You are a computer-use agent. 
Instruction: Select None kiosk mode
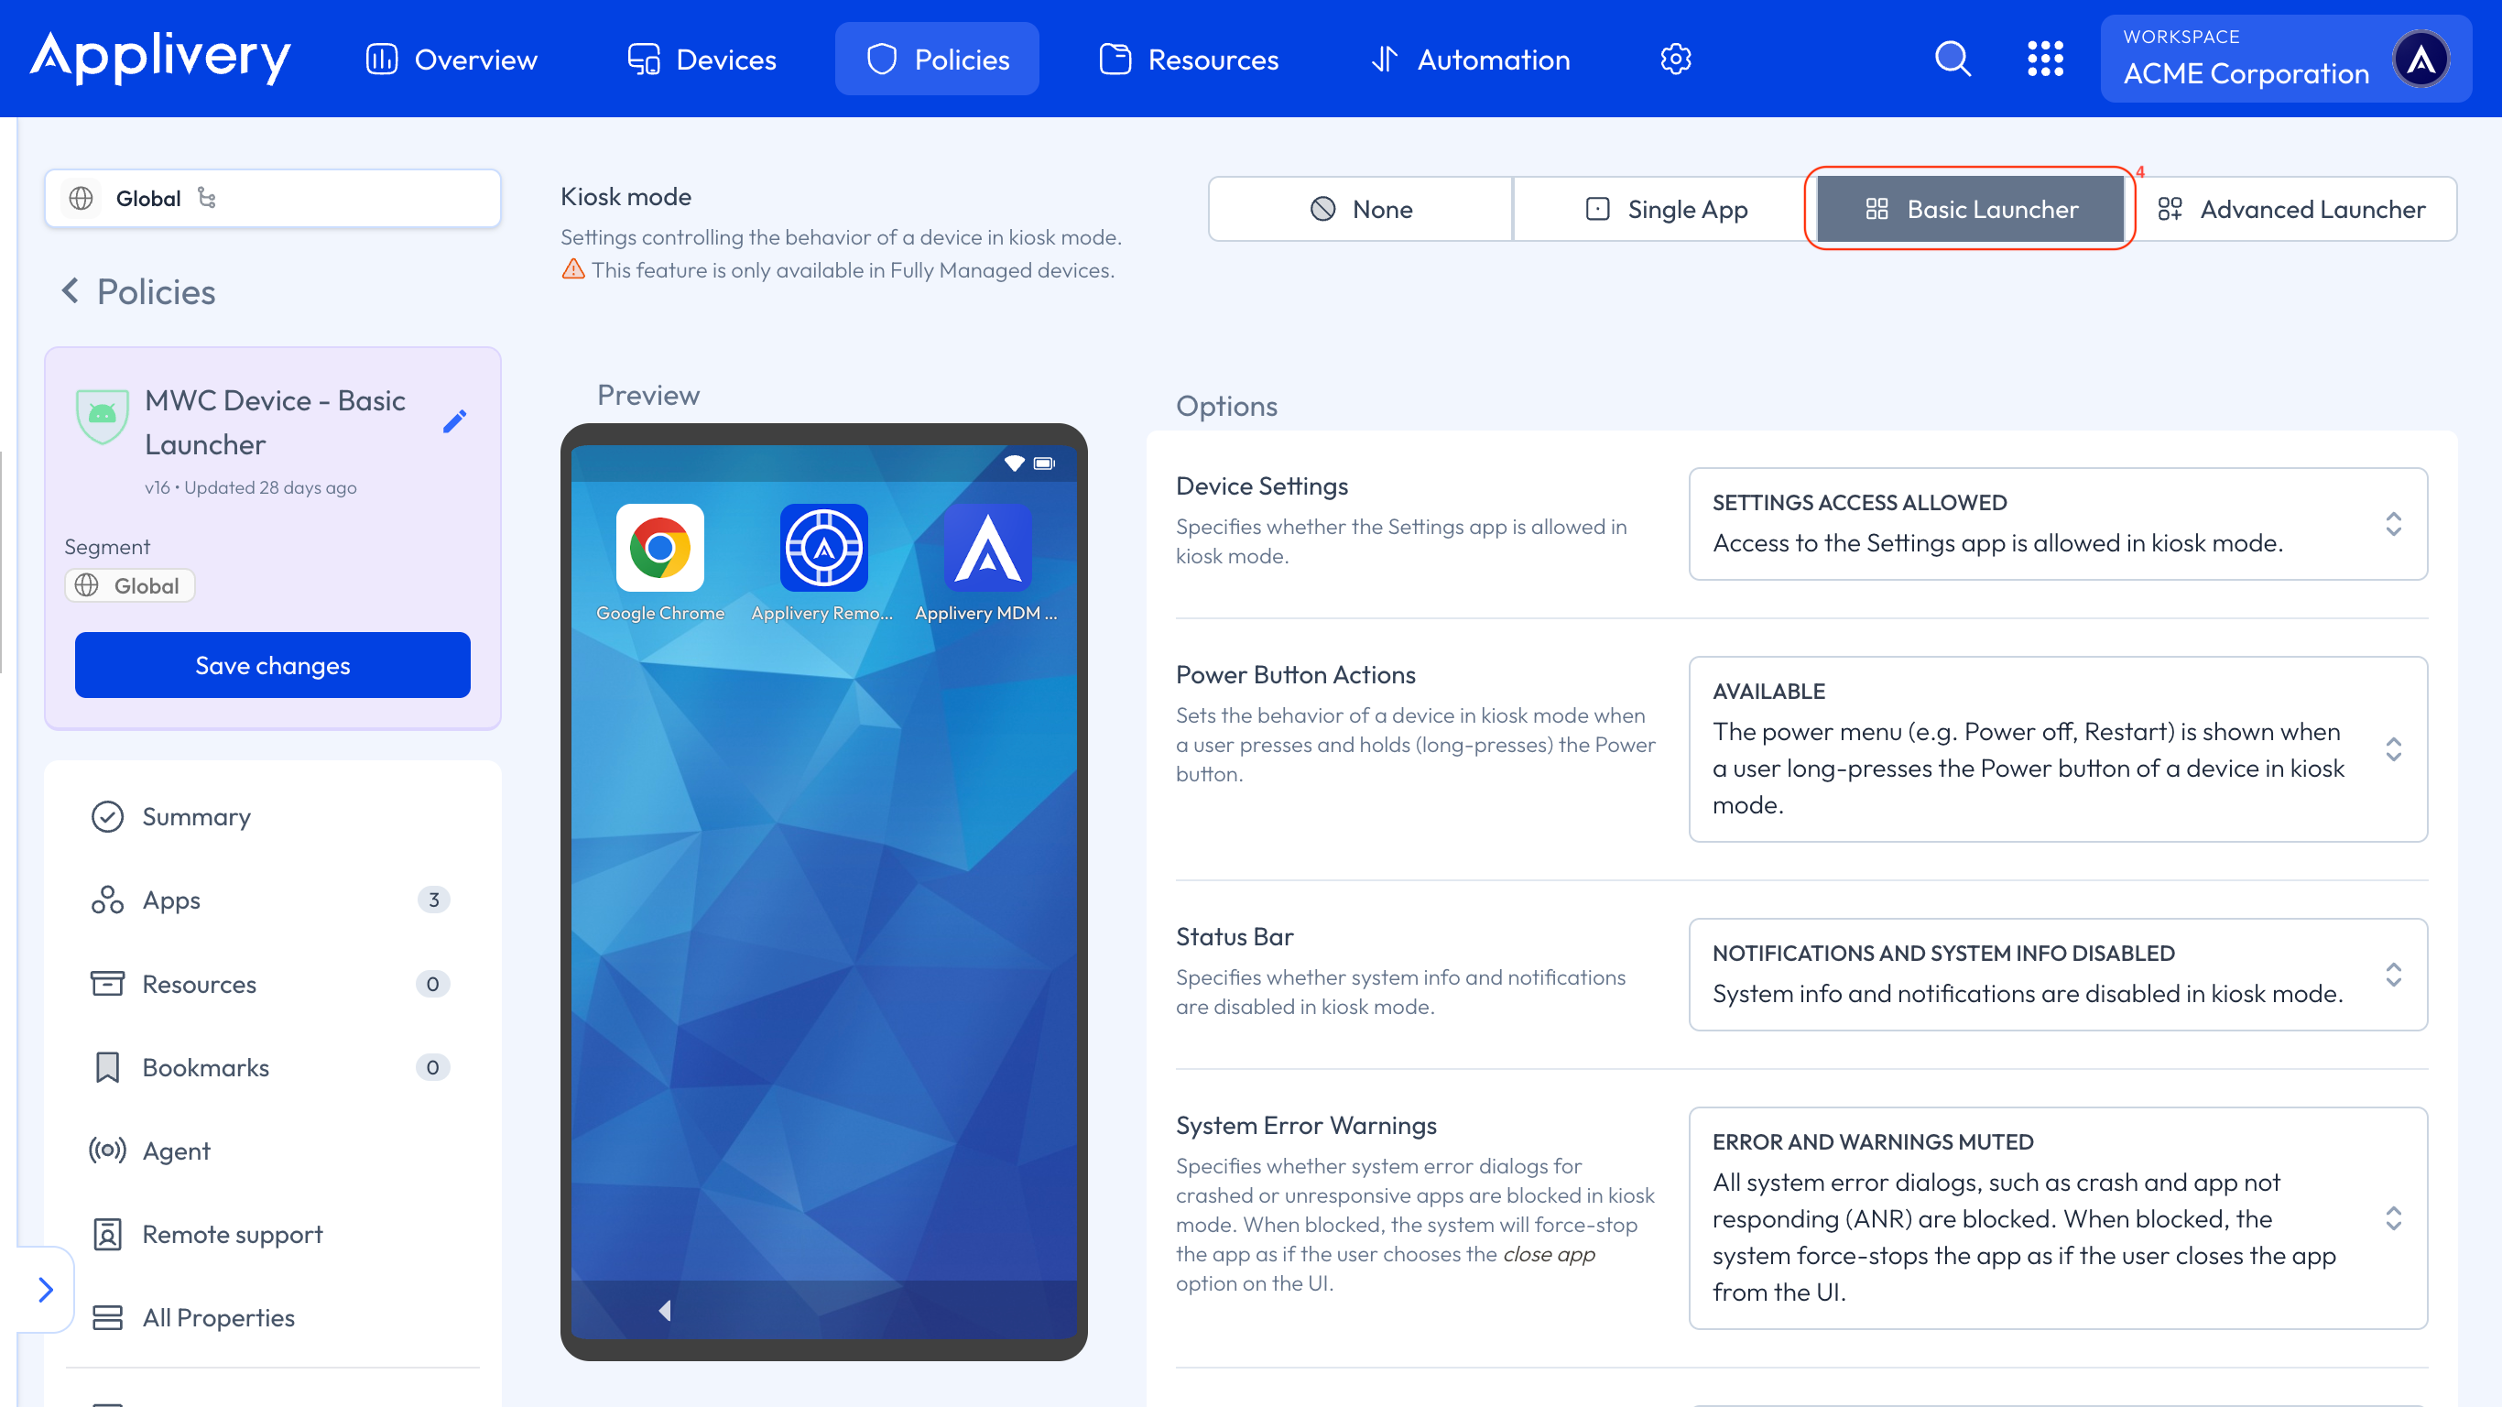[x=1360, y=209]
